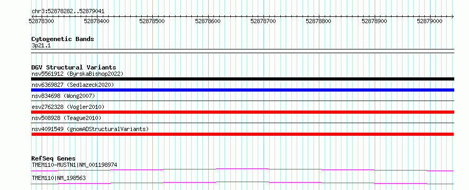The image size is (469, 190).
Task: Click the DGV Structural Variants track heading
Action: [74, 67]
